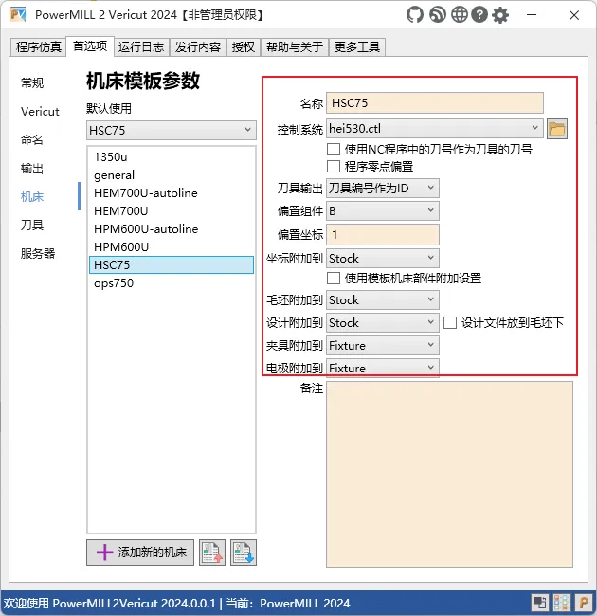The width and height of the screenshot is (597, 616).
Task: Enable 设计文件放到毛坯下 checkbox
Action: click(450, 323)
